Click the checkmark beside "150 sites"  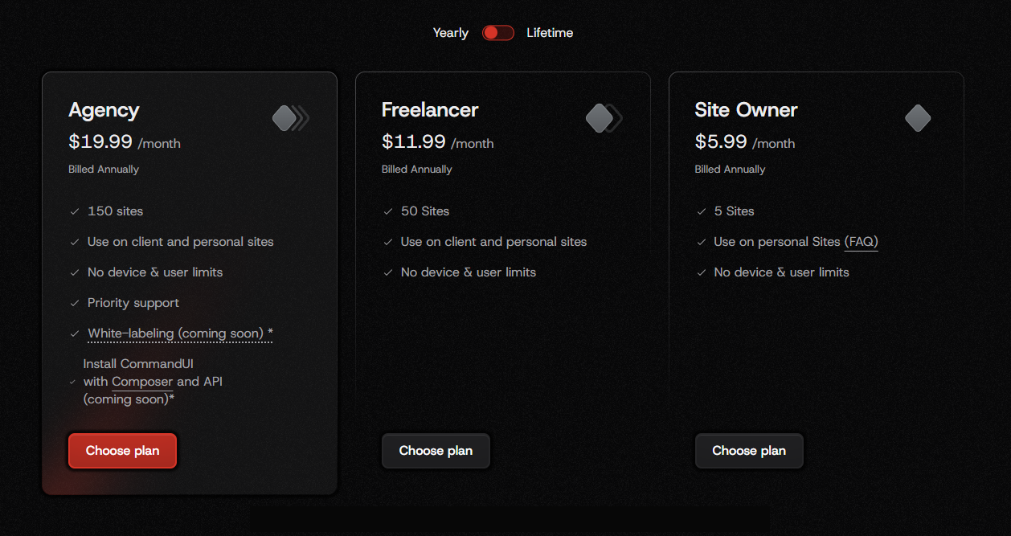75,211
